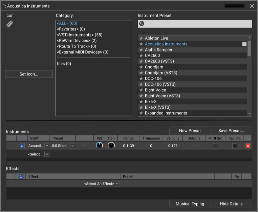Click the Transpose value 0
The height and width of the screenshot is (212, 258).
click(x=151, y=146)
